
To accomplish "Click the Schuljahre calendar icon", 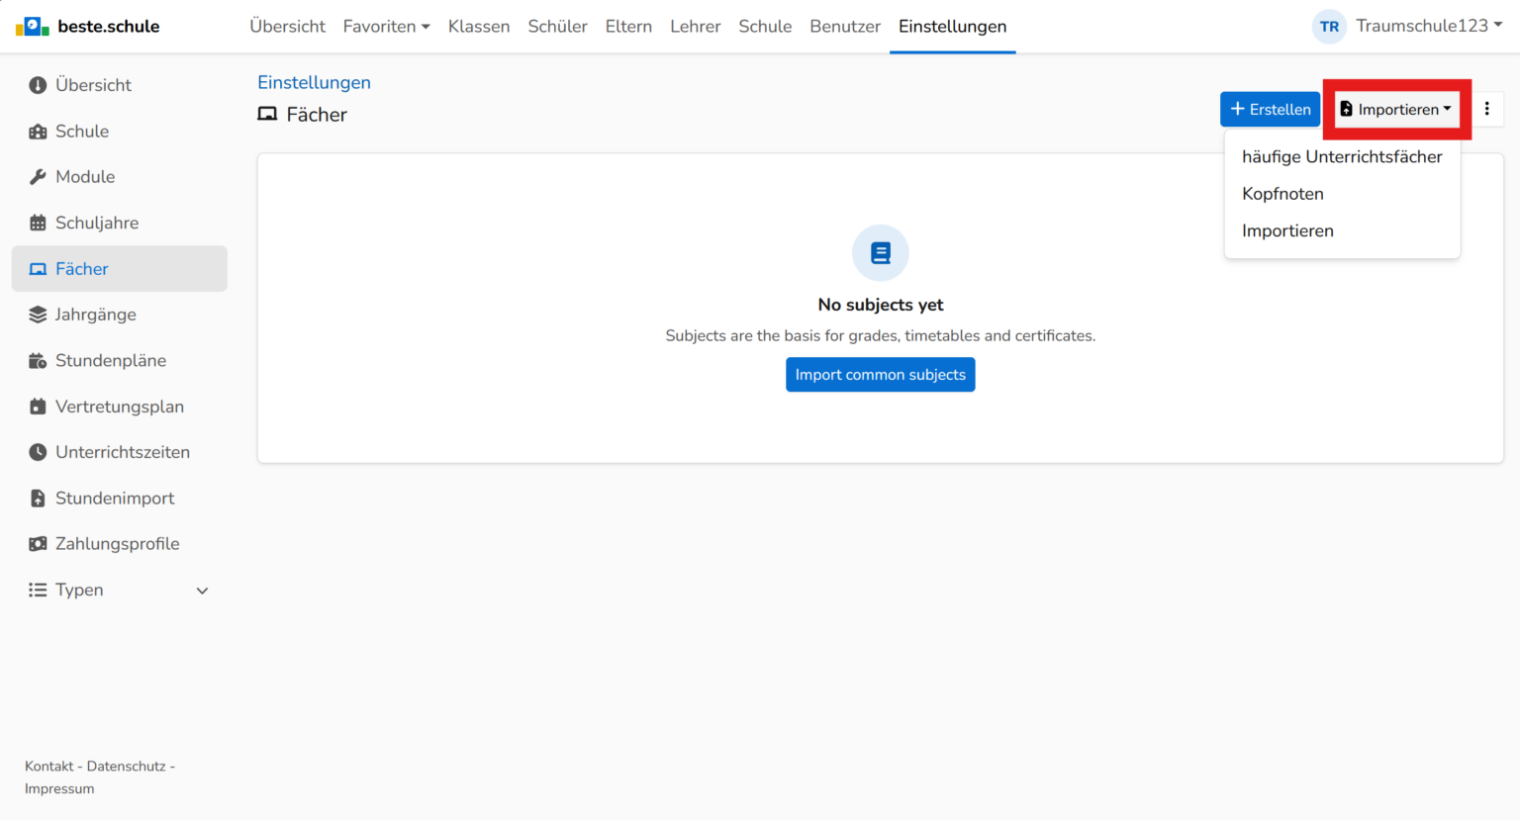I will (38, 223).
